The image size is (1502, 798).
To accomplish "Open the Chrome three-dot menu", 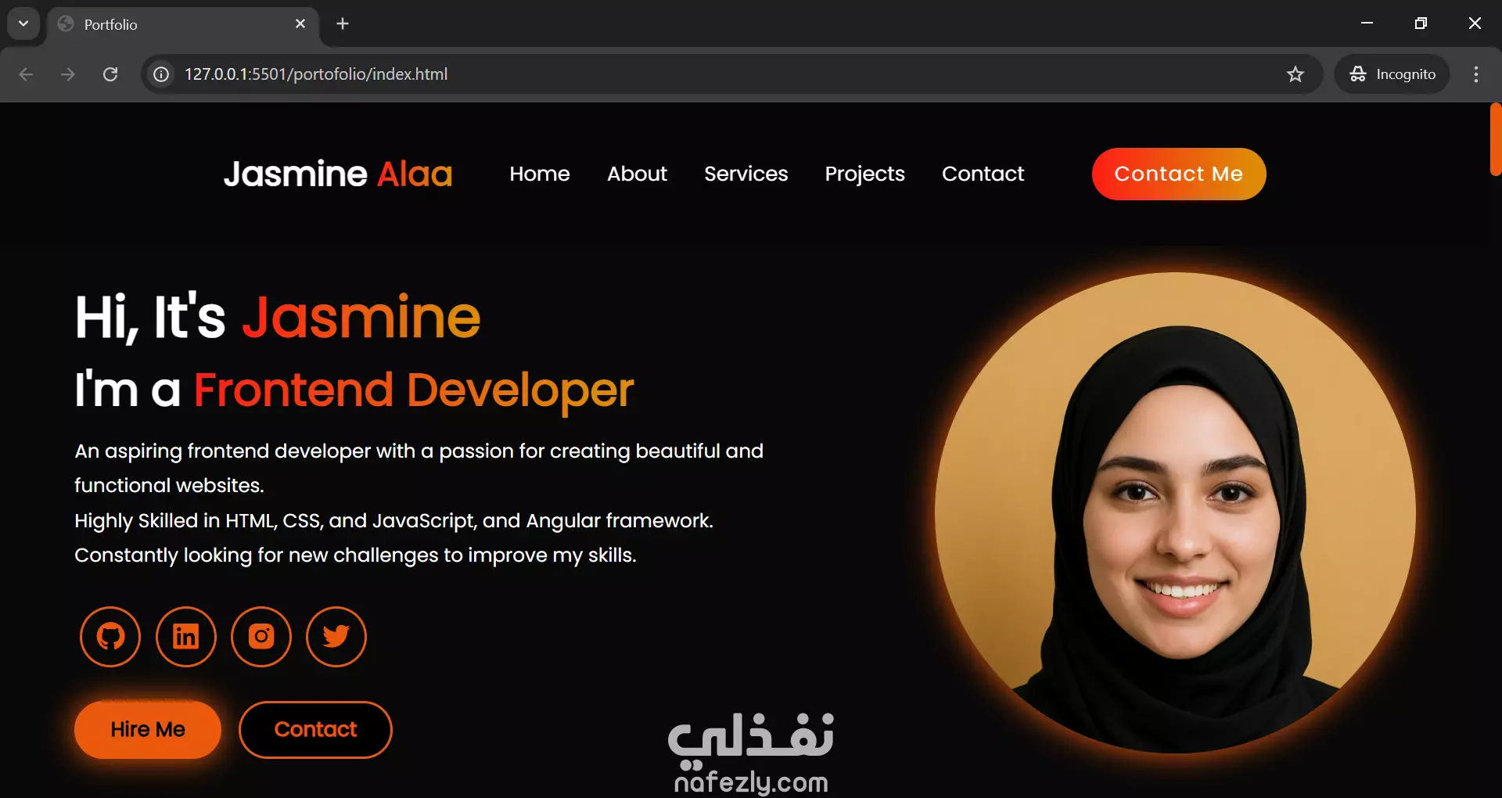I will click(1476, 74).
